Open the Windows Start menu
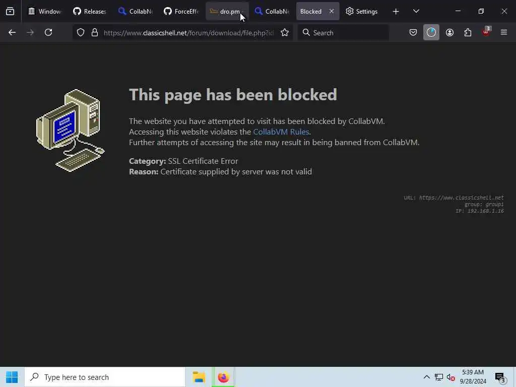This screenshot has width=516, height=387. click(x=12, y=377)
